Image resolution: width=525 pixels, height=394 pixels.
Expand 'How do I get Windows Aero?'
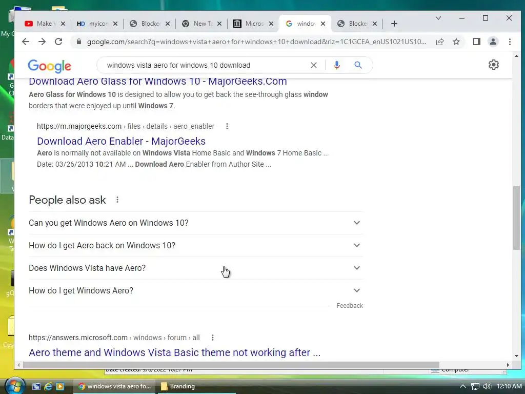pyautogui.click(x=195, y=290)
